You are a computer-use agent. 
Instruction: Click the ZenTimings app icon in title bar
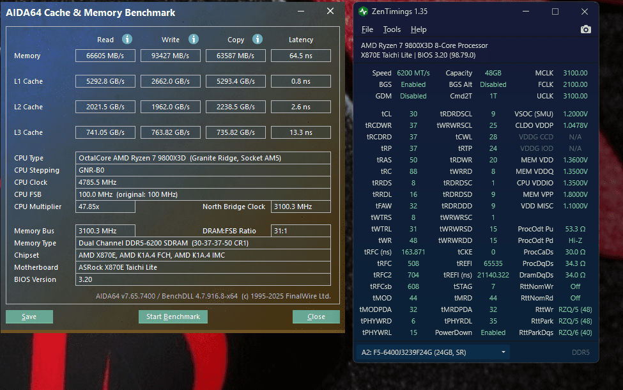point(363,12)
